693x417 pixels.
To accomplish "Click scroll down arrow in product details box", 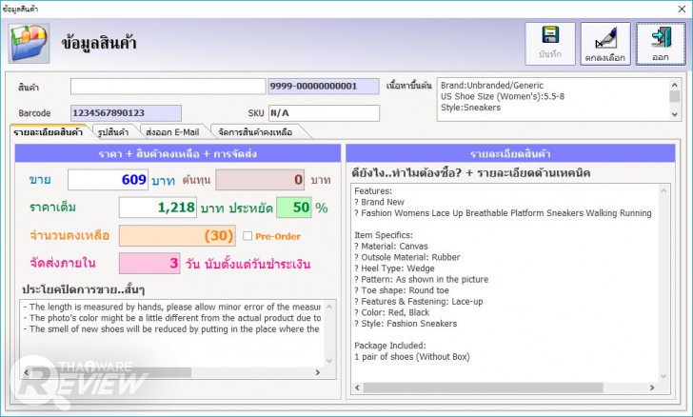I will pyautogui.click(x=663, y=376).
